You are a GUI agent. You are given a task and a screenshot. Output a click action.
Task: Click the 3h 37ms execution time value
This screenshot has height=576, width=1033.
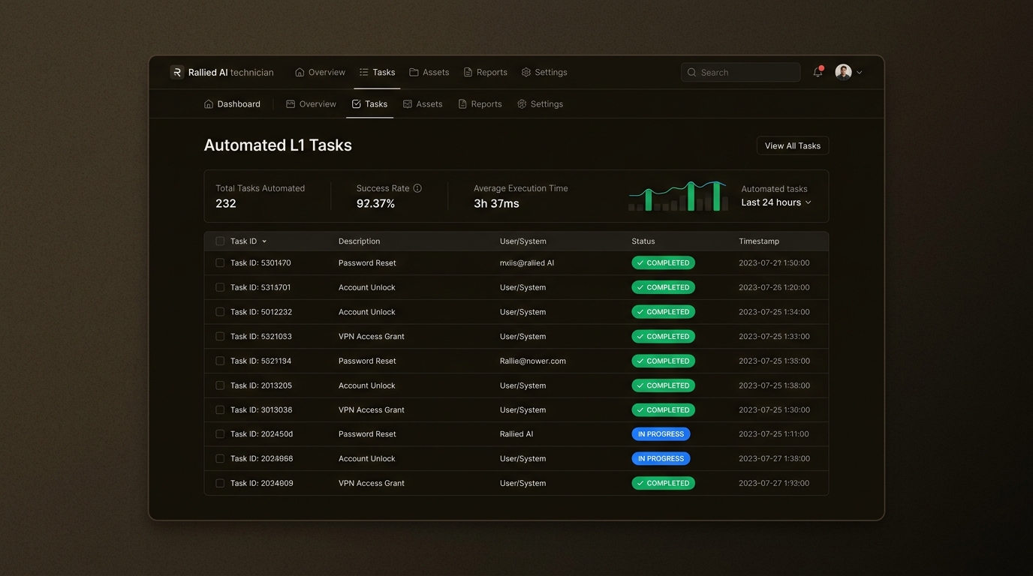496,203
